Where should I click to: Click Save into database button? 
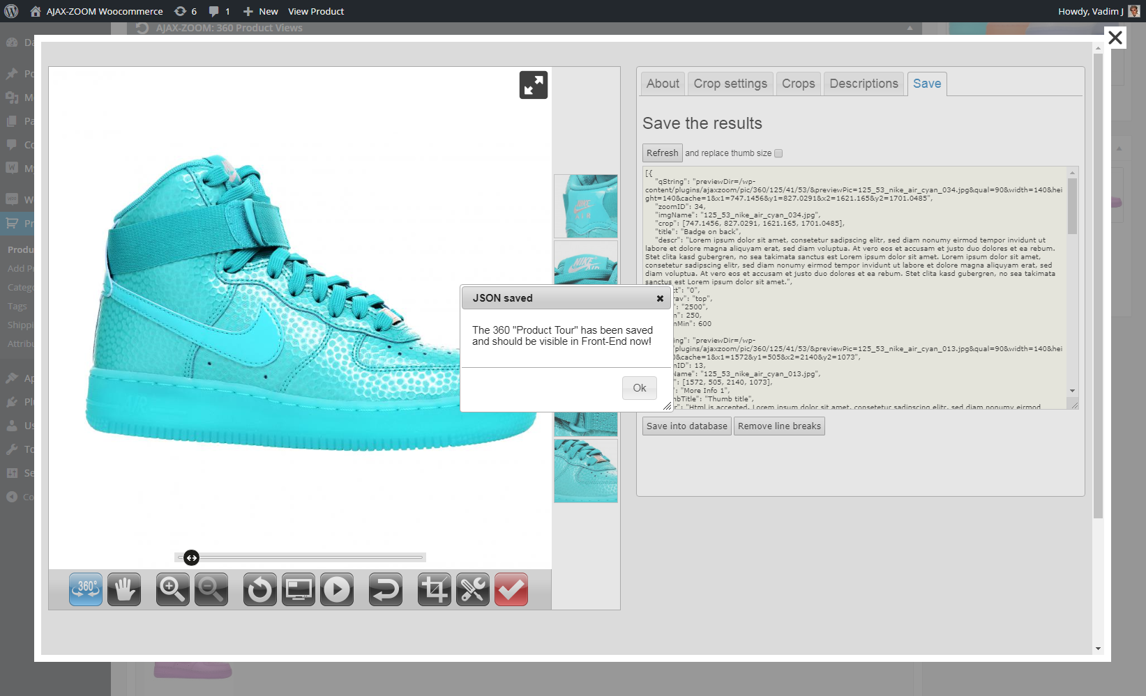(x=686, y=426)
